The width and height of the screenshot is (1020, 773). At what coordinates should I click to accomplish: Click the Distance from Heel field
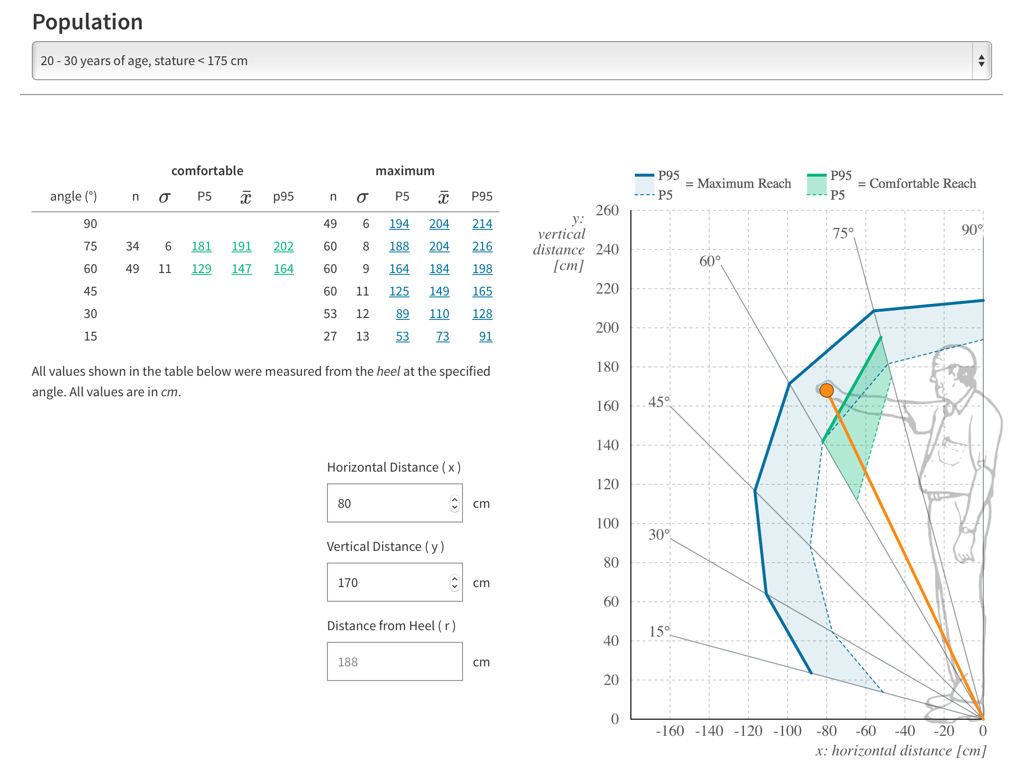(x=394, y=661)
